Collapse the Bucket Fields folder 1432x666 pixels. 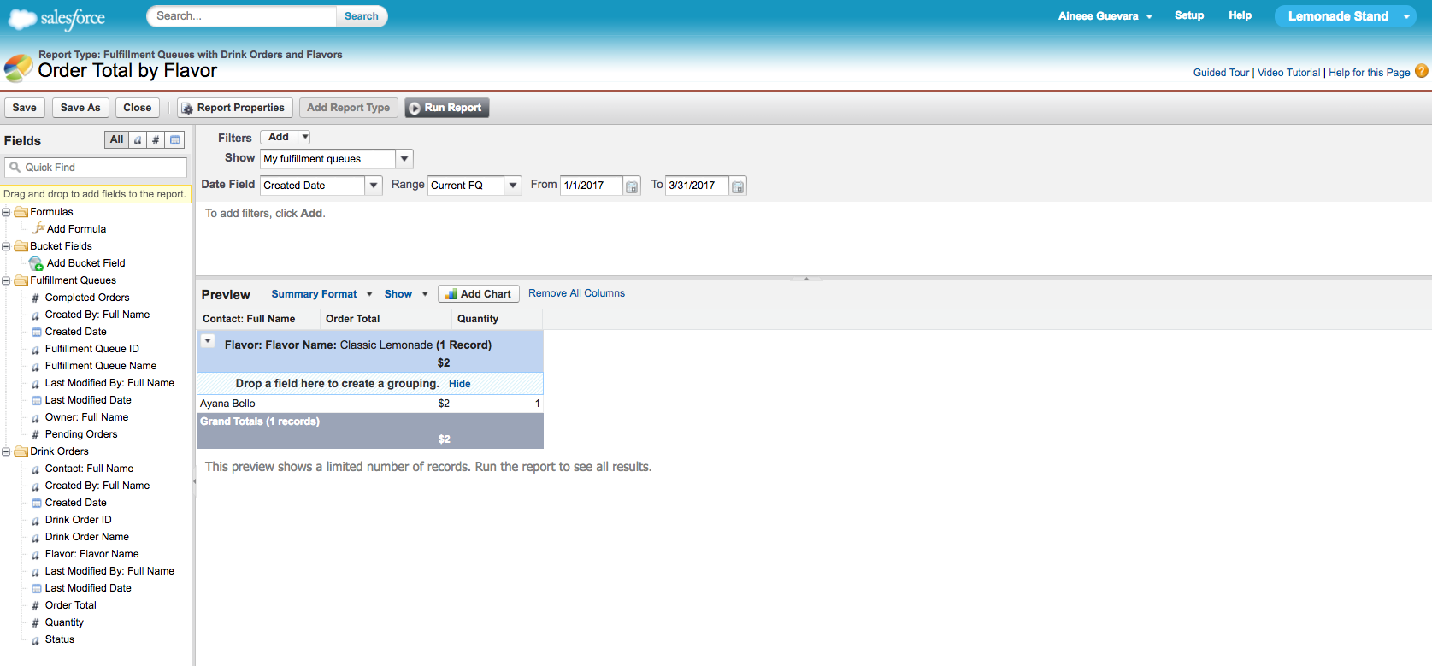coord(6,246)
